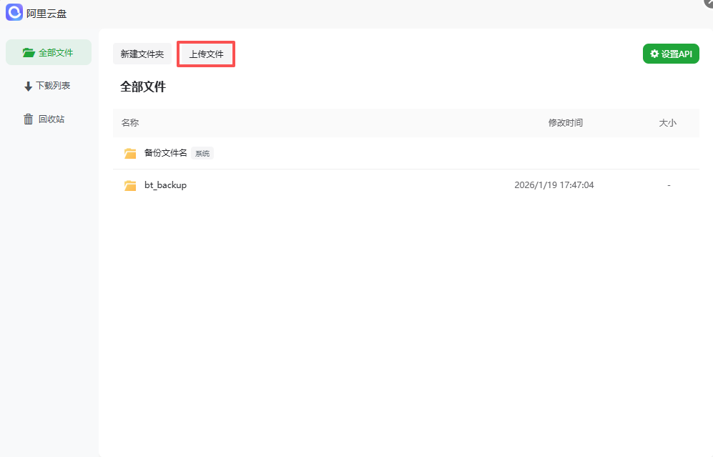713x457 pixels.
Task: Click the 新建文件夹 button
Action: coord(142,53)
